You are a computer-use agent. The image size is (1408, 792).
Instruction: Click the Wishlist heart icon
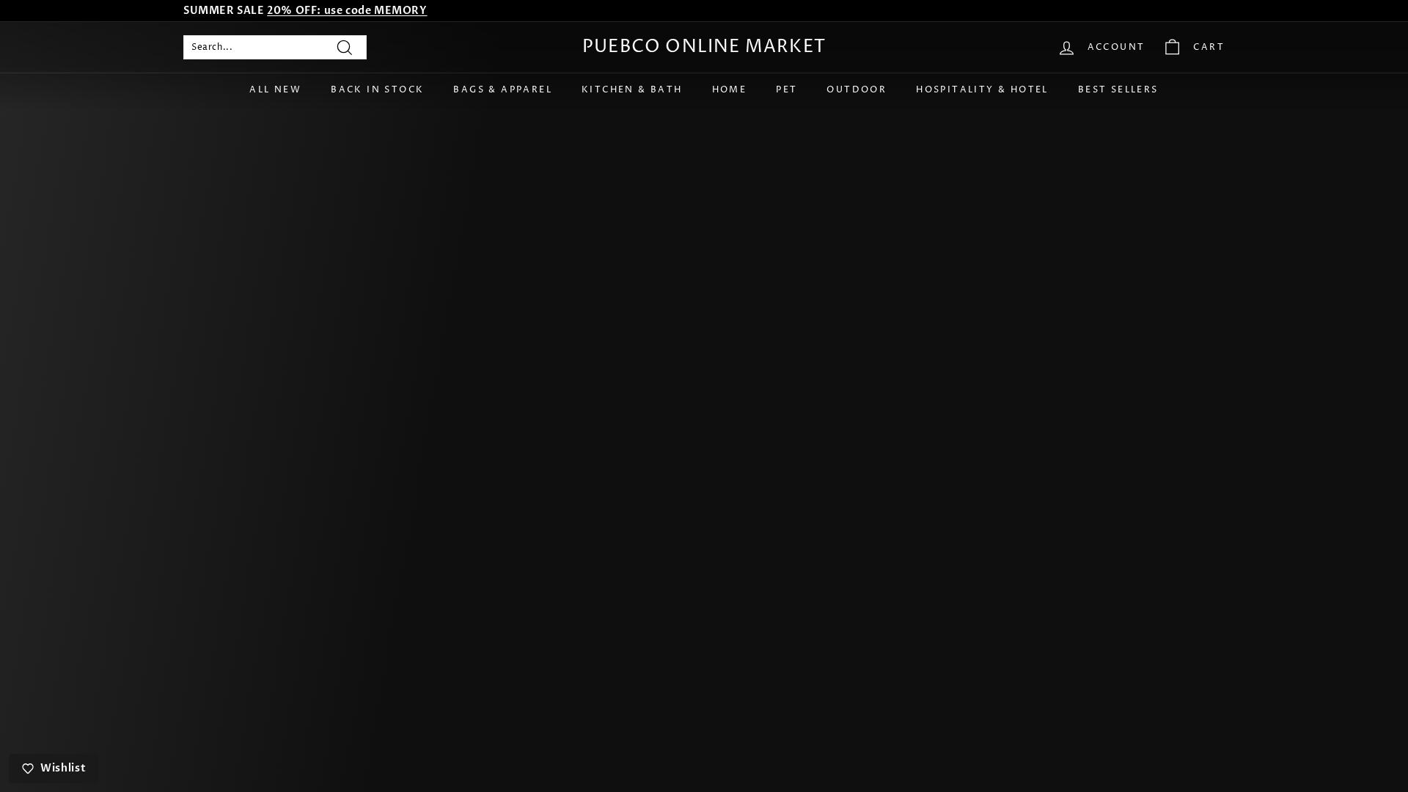[28, 769]
